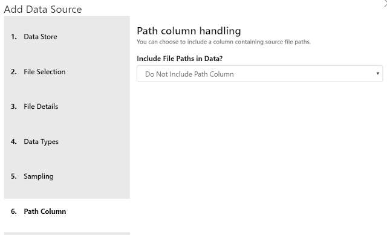Click the source file paths description text
The image size is (387, 235).
(x=224, y=42)
